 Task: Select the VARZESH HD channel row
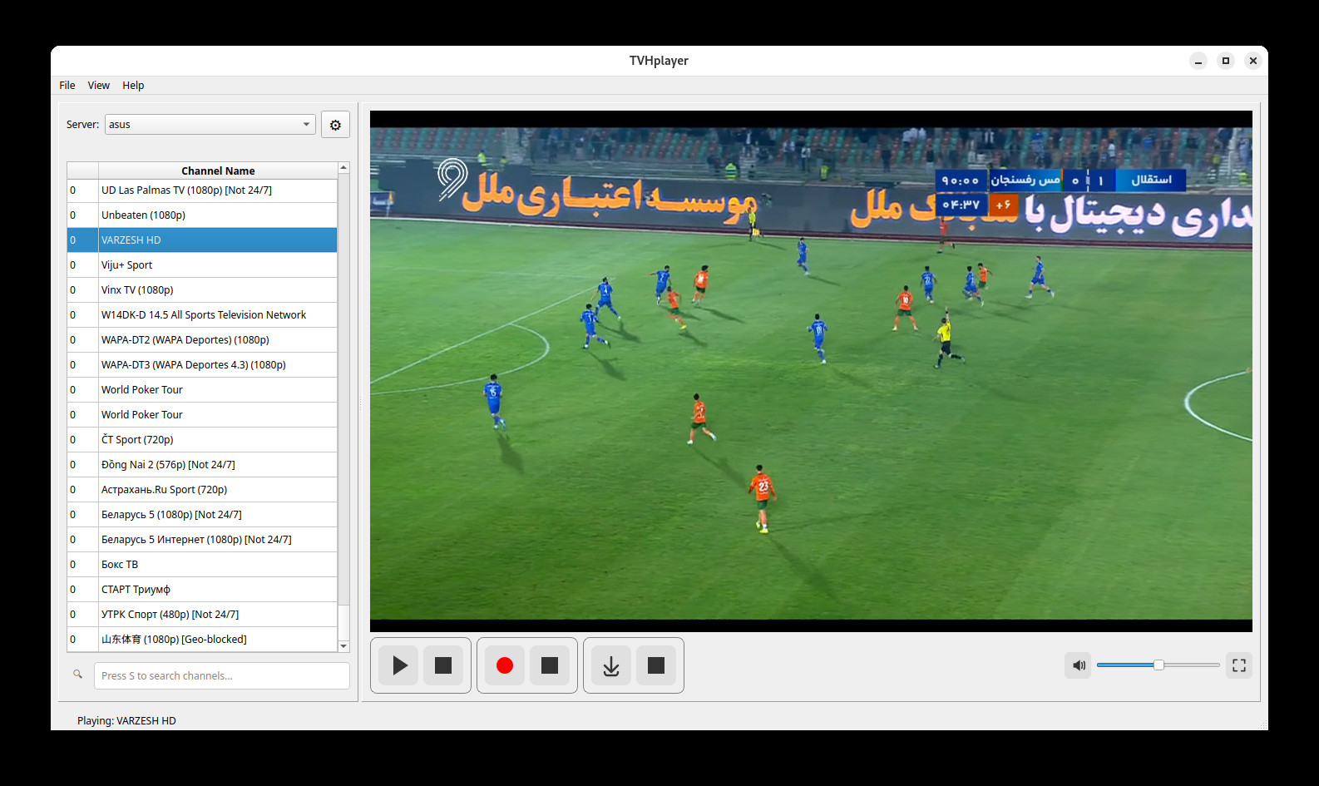coord(202,240)
